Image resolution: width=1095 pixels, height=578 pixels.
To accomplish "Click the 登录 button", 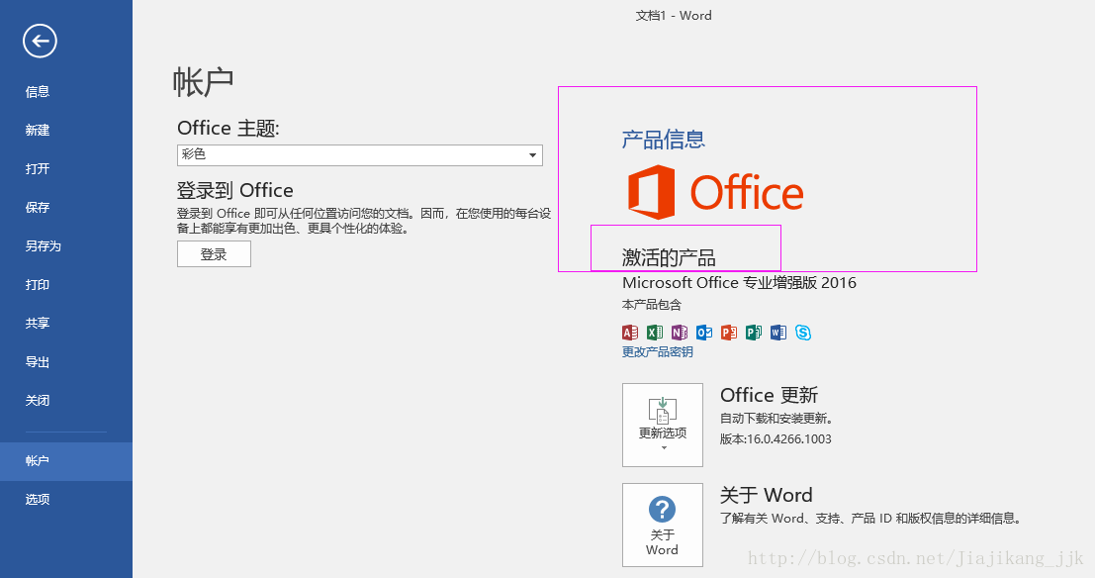I will [214, 254].
